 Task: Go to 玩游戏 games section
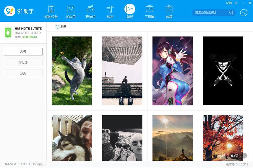tap(90, 12)
